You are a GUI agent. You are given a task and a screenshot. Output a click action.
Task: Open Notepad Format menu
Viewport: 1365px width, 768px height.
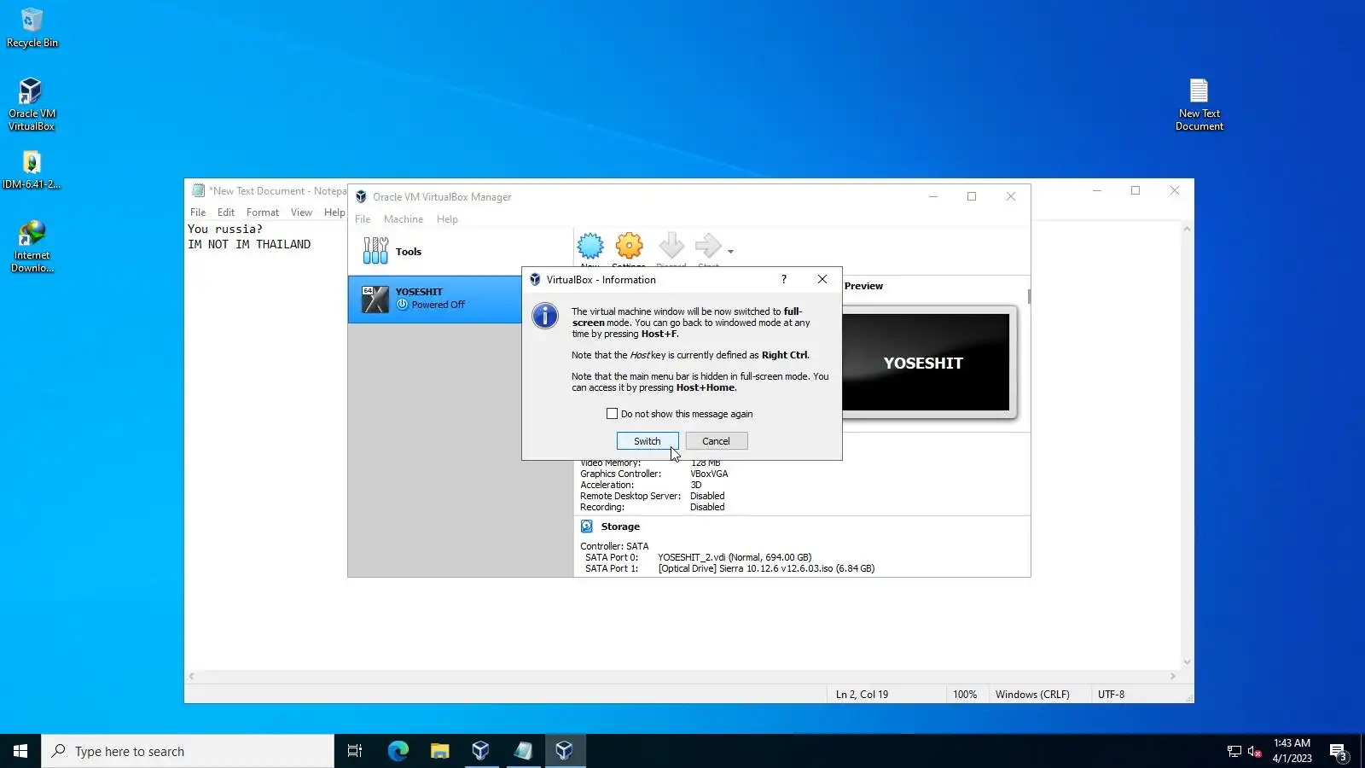[x=263, y=212]
